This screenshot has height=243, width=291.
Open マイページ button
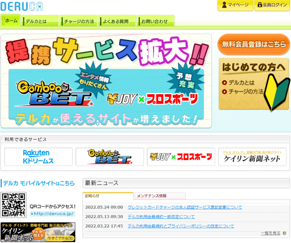pyautogui.click(x=236, y=5)
